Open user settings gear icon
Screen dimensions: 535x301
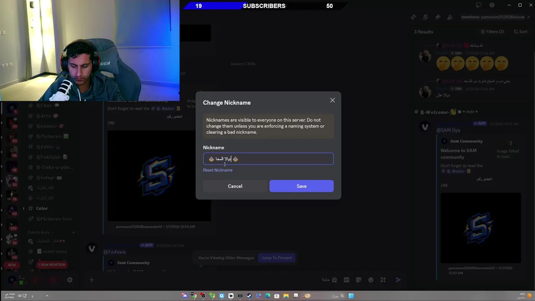(x=70, y=280)
